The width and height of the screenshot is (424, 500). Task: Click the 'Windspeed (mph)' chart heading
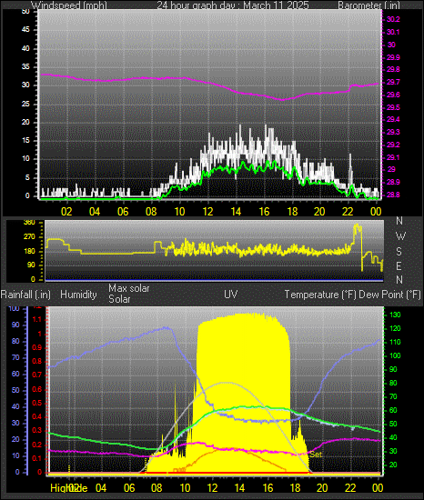coord(69,5)
